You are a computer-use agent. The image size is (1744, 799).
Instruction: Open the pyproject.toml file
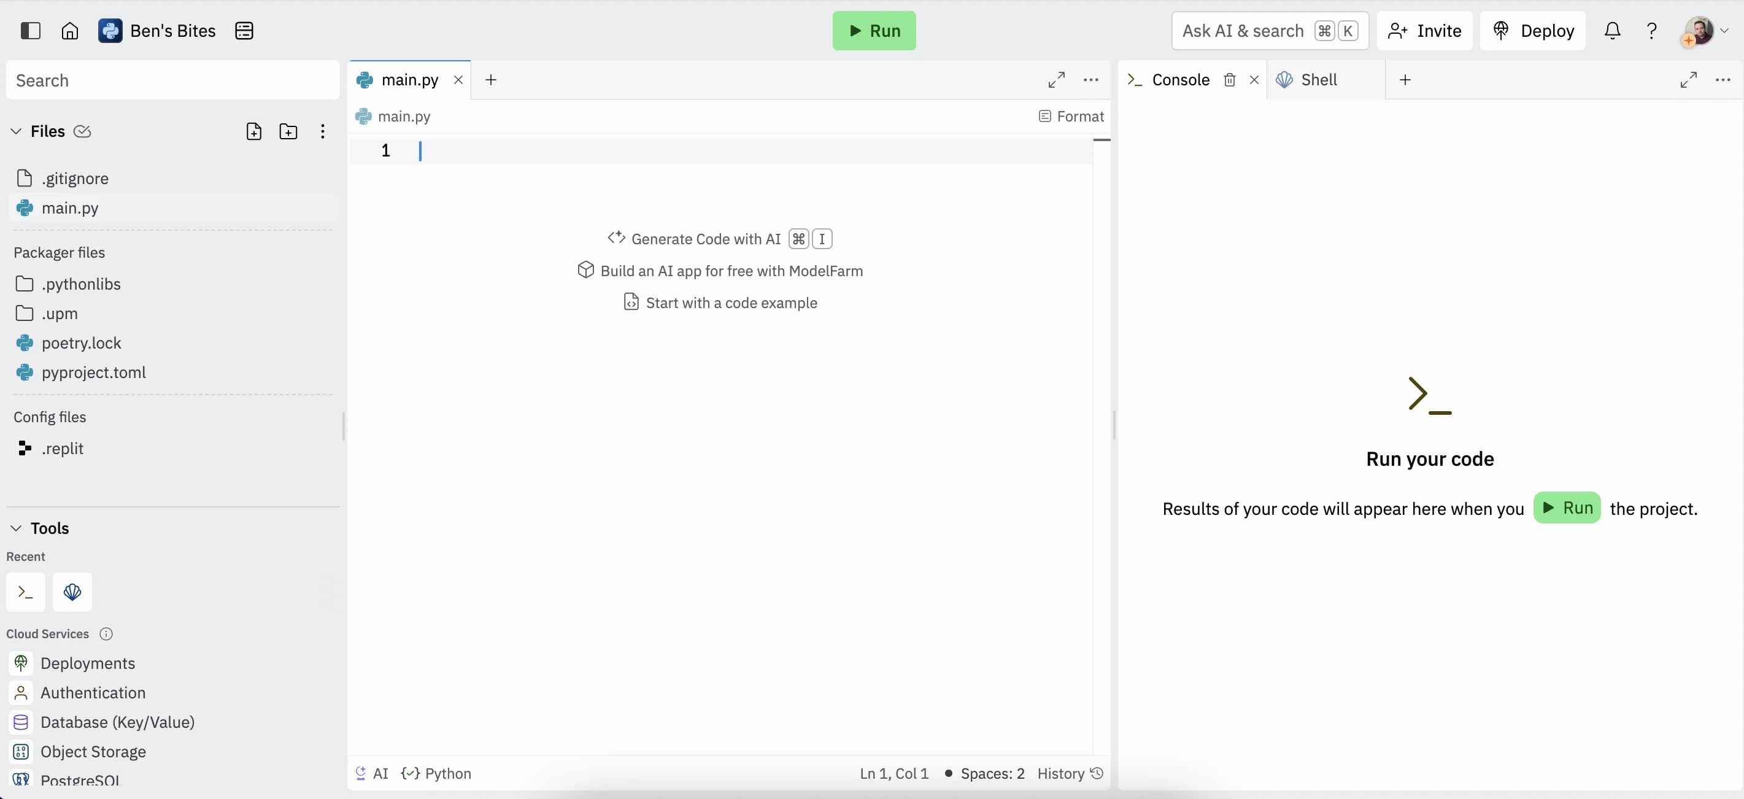coord(93,372)
